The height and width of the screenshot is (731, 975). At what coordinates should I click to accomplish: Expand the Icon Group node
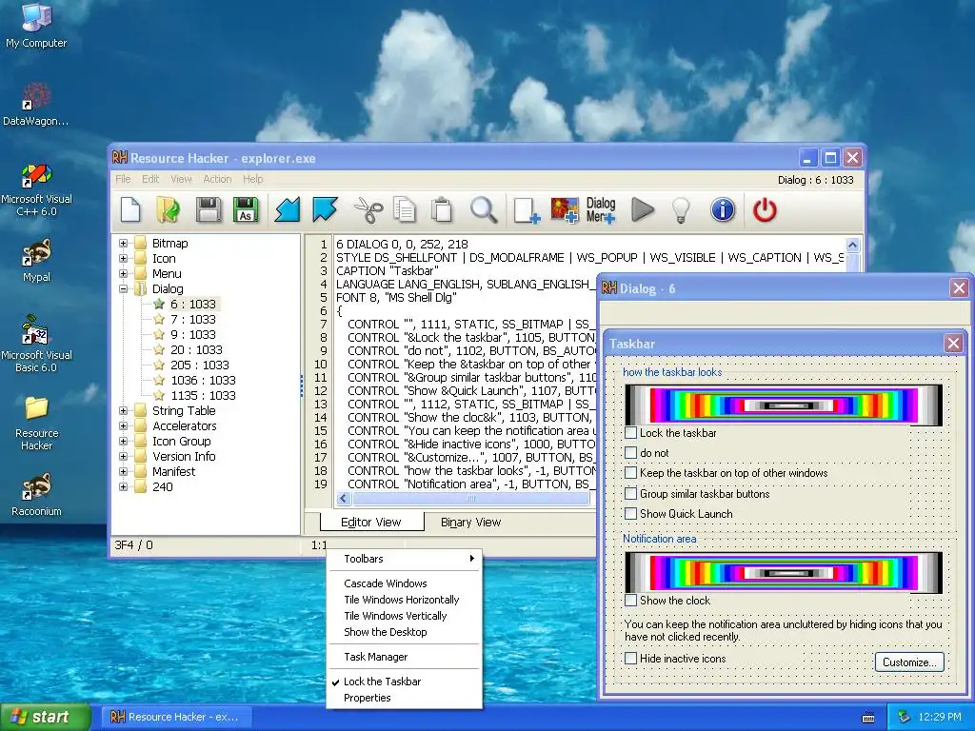(123, 441)
